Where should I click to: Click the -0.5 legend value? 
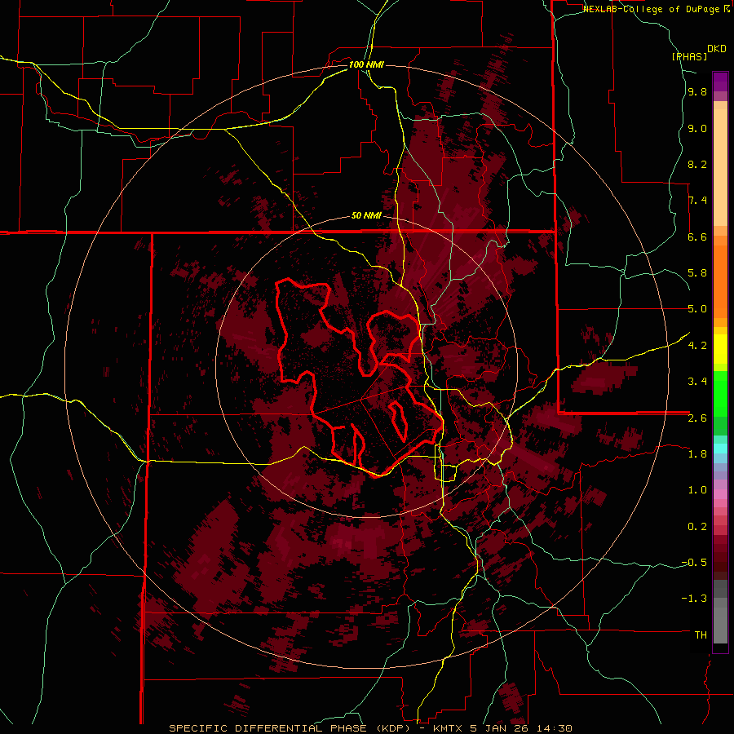694,563
